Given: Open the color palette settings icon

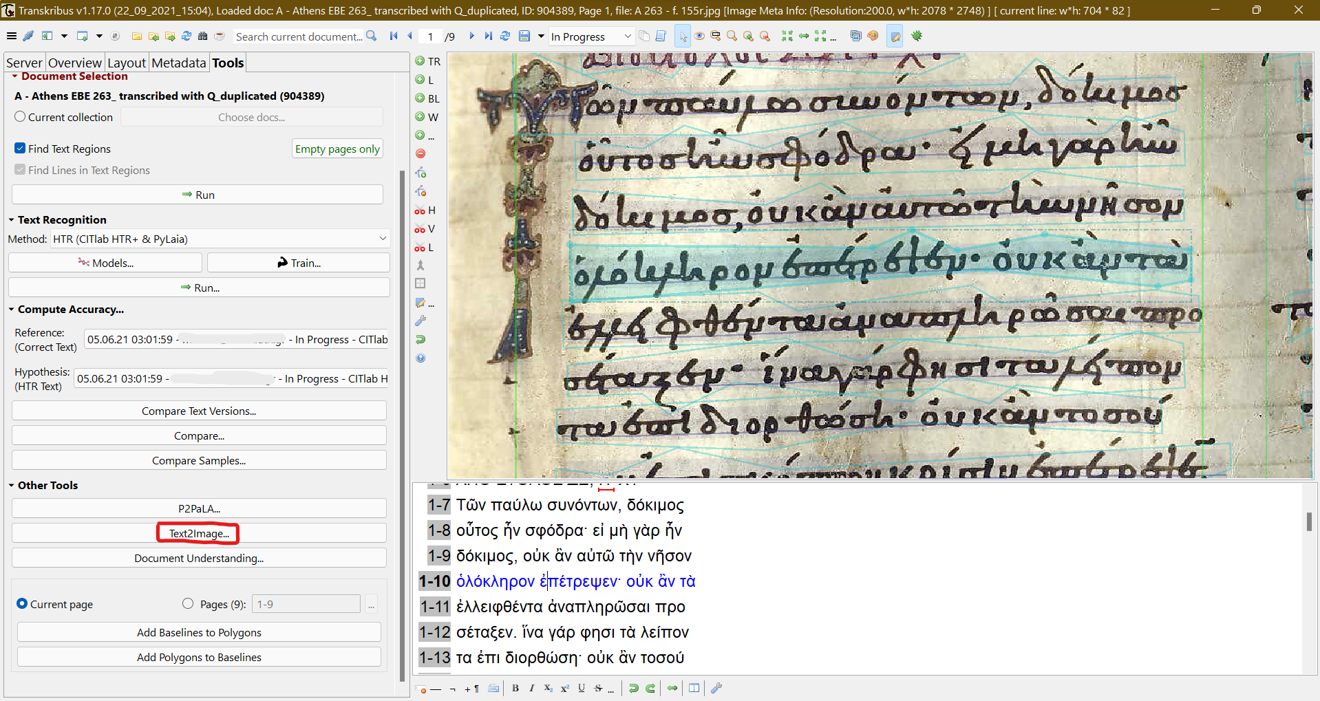Looking at the screenshot, I should coord(873,36).
